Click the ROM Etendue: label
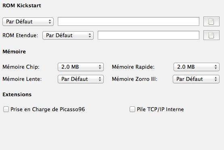 coord(20,35)
